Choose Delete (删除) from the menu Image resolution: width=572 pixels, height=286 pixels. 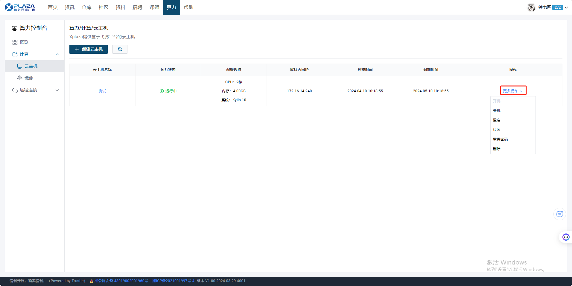click(x=497, y=149)
